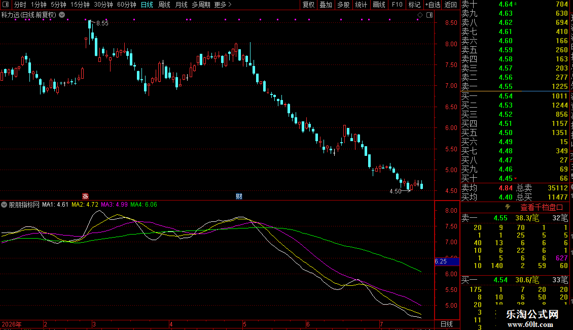
Task: Click the 8.55 high price annotation
Action: point(102,23)
